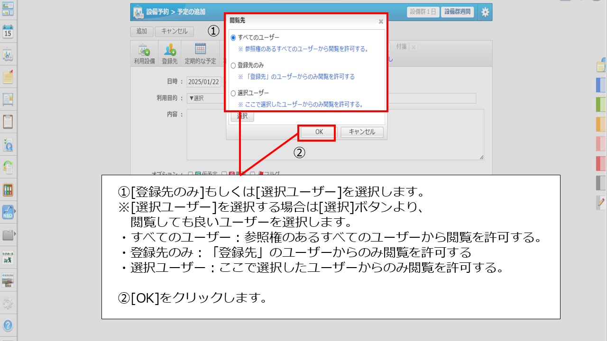The width and height of the screenshot is (607, 341).
Task: Switch to the 設備群1日 view
Action: click(423, 12)
